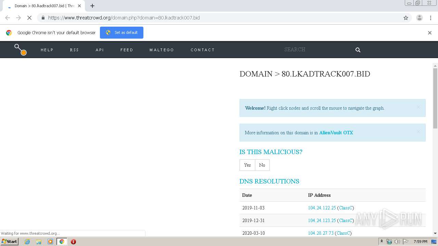Launch the media player taskbar icon

tap(50, 242)
